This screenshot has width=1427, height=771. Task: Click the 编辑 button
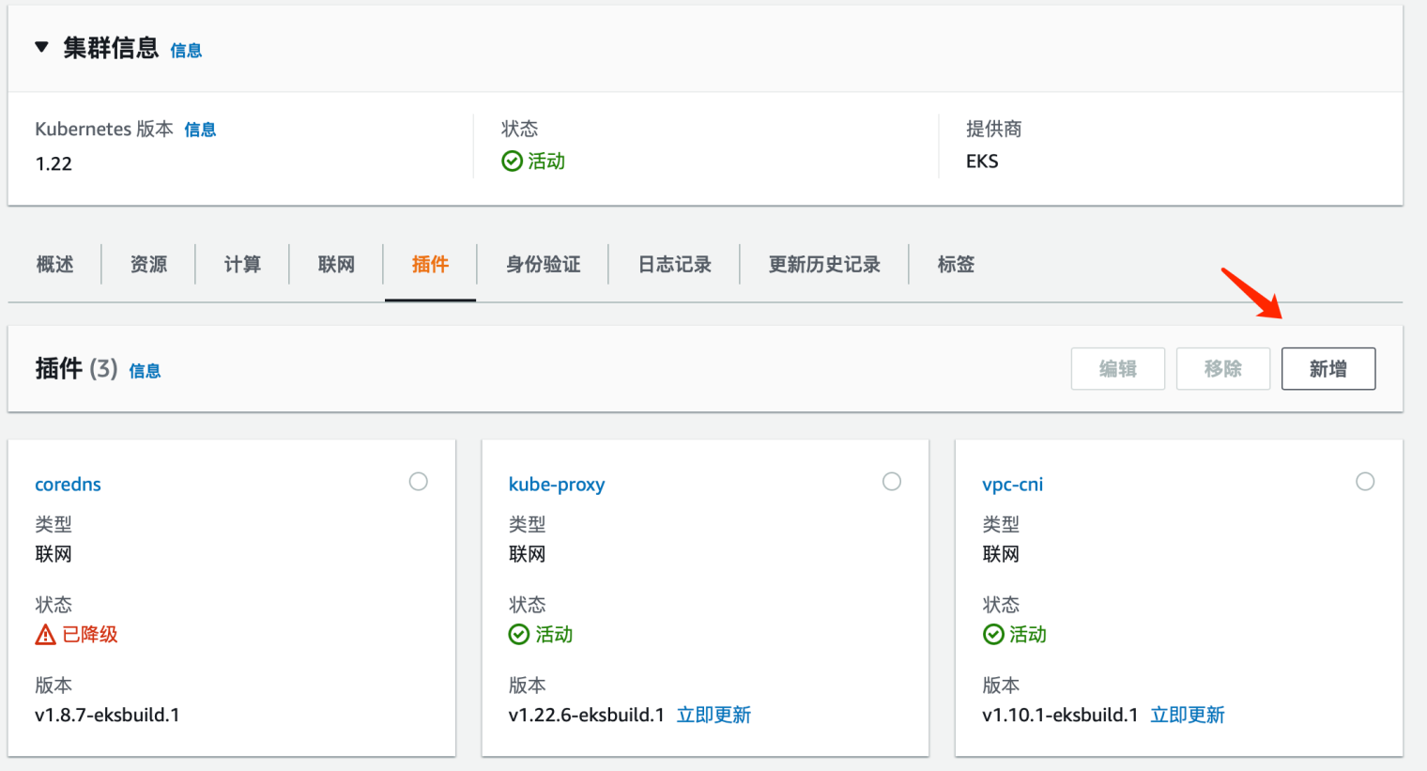tap(1118, 369)
